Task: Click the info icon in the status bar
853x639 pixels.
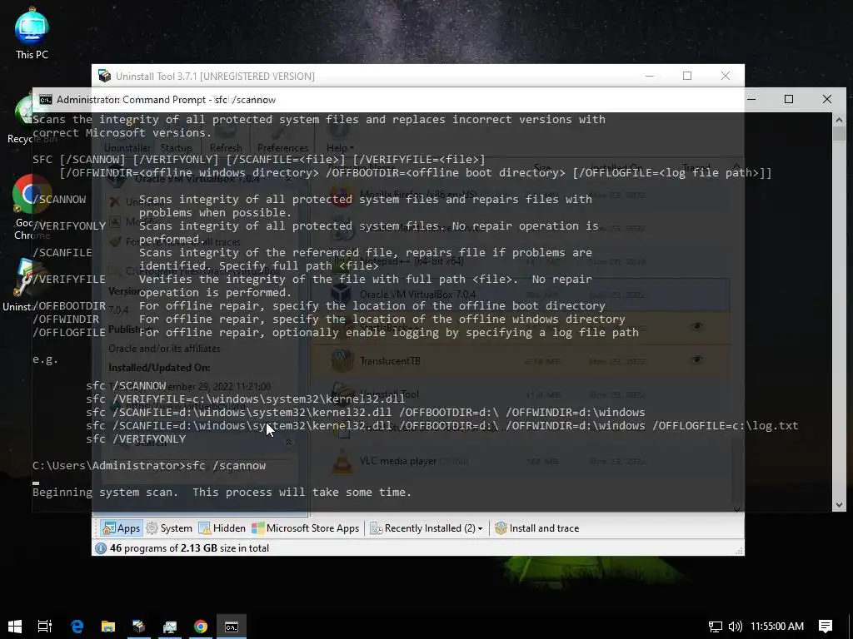Action: pos(101,548)
